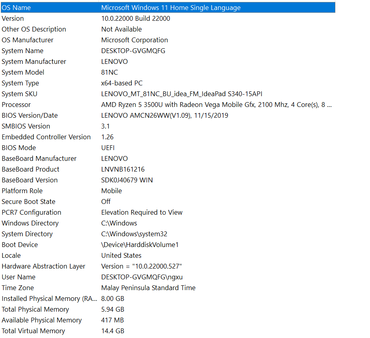Screen dimensions: 370x338
Task: Select the System SKU IdeaPad S340-15API value
Action: pos(182,94)
